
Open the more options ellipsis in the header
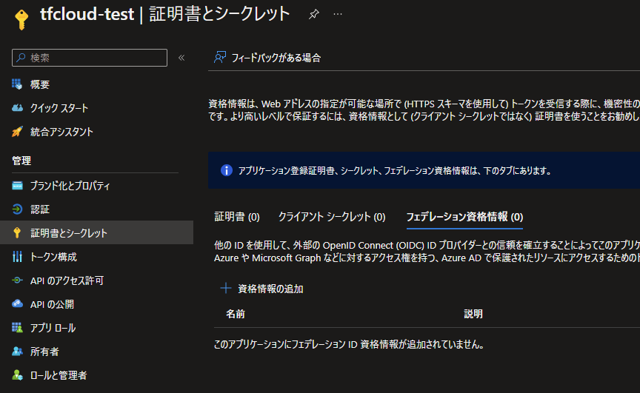click(x=338, y=14)
